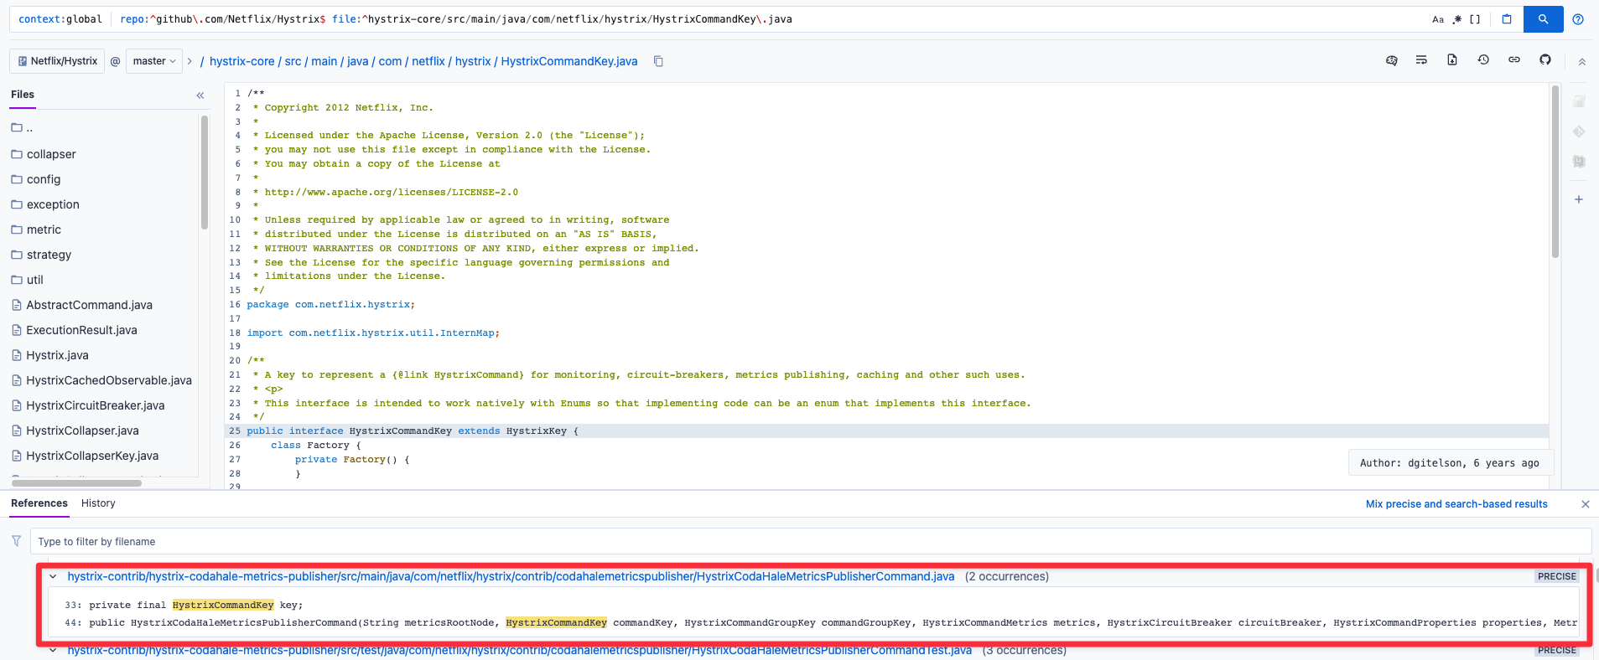
Task: Switch to the History tab
Action: click(x=98, y=503)
